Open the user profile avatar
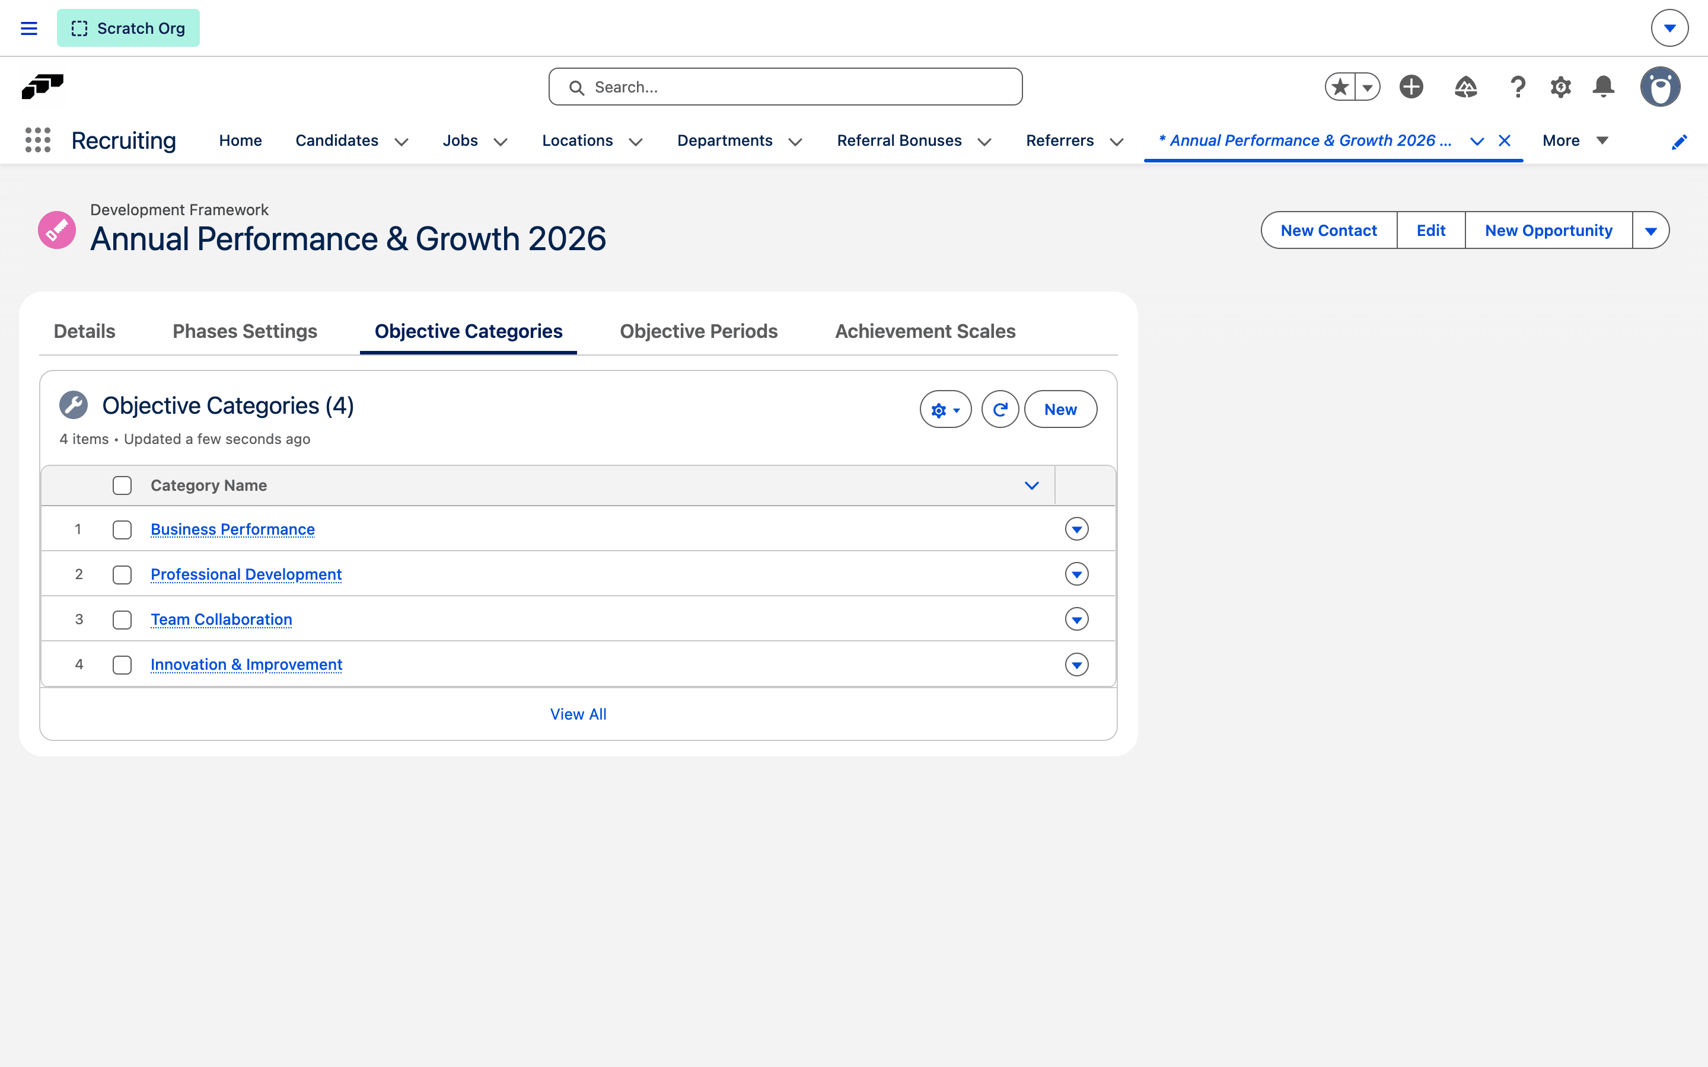This screenshot has height=1067, width=1708. click(x=1660, y=87)
